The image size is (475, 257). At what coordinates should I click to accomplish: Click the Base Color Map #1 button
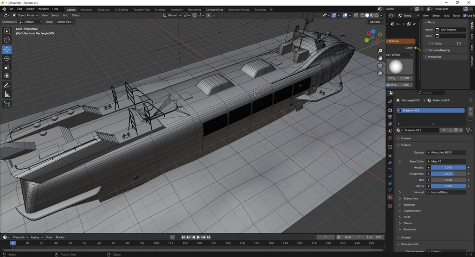click(446, 161)
